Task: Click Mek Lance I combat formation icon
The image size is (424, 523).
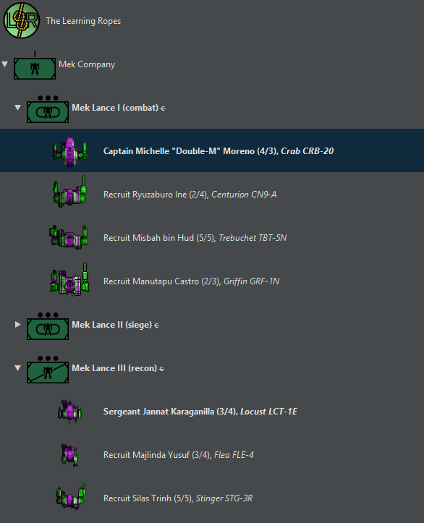Action: coord(48,109)
